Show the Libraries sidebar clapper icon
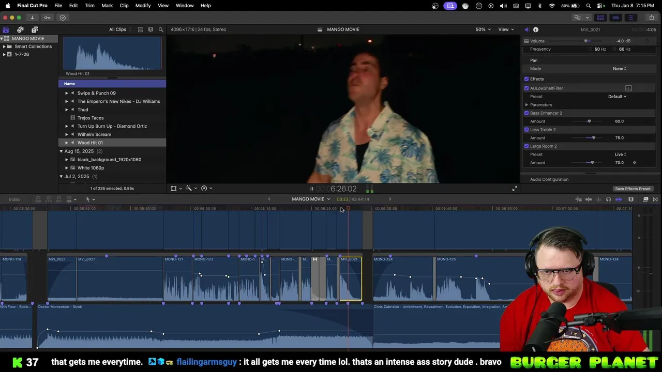This screenshot has width=662, height=372. pos(6,29)
